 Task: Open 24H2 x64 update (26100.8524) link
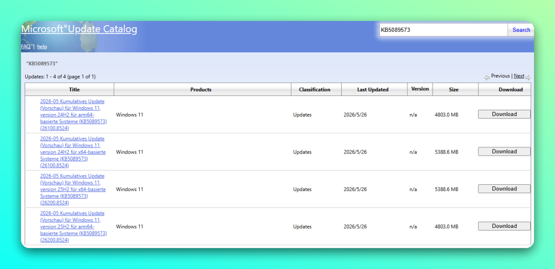(73, 152)
